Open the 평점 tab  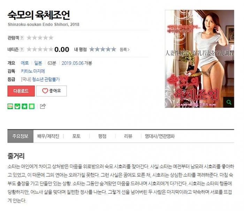coord(102,136)
